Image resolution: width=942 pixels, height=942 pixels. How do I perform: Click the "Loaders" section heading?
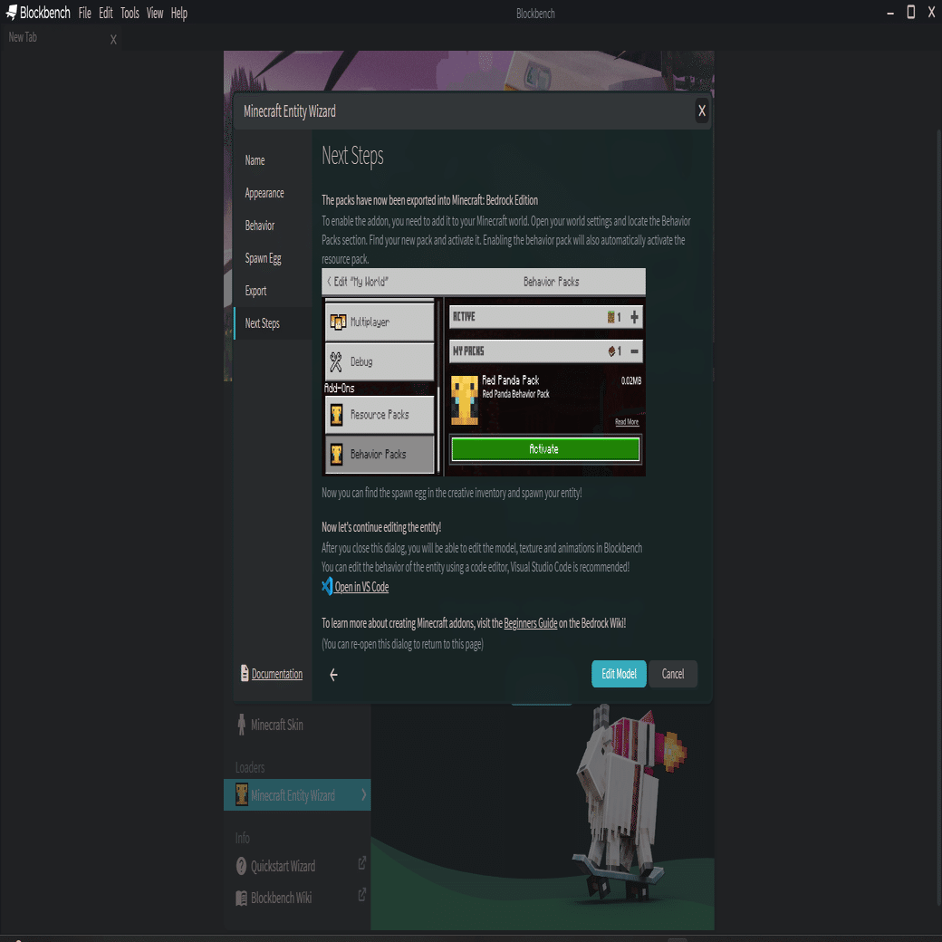tap(250, 768)
